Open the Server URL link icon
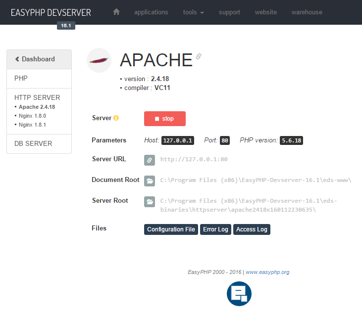The image size is (362, 316). pyautogui.click(x=150, y=160)
